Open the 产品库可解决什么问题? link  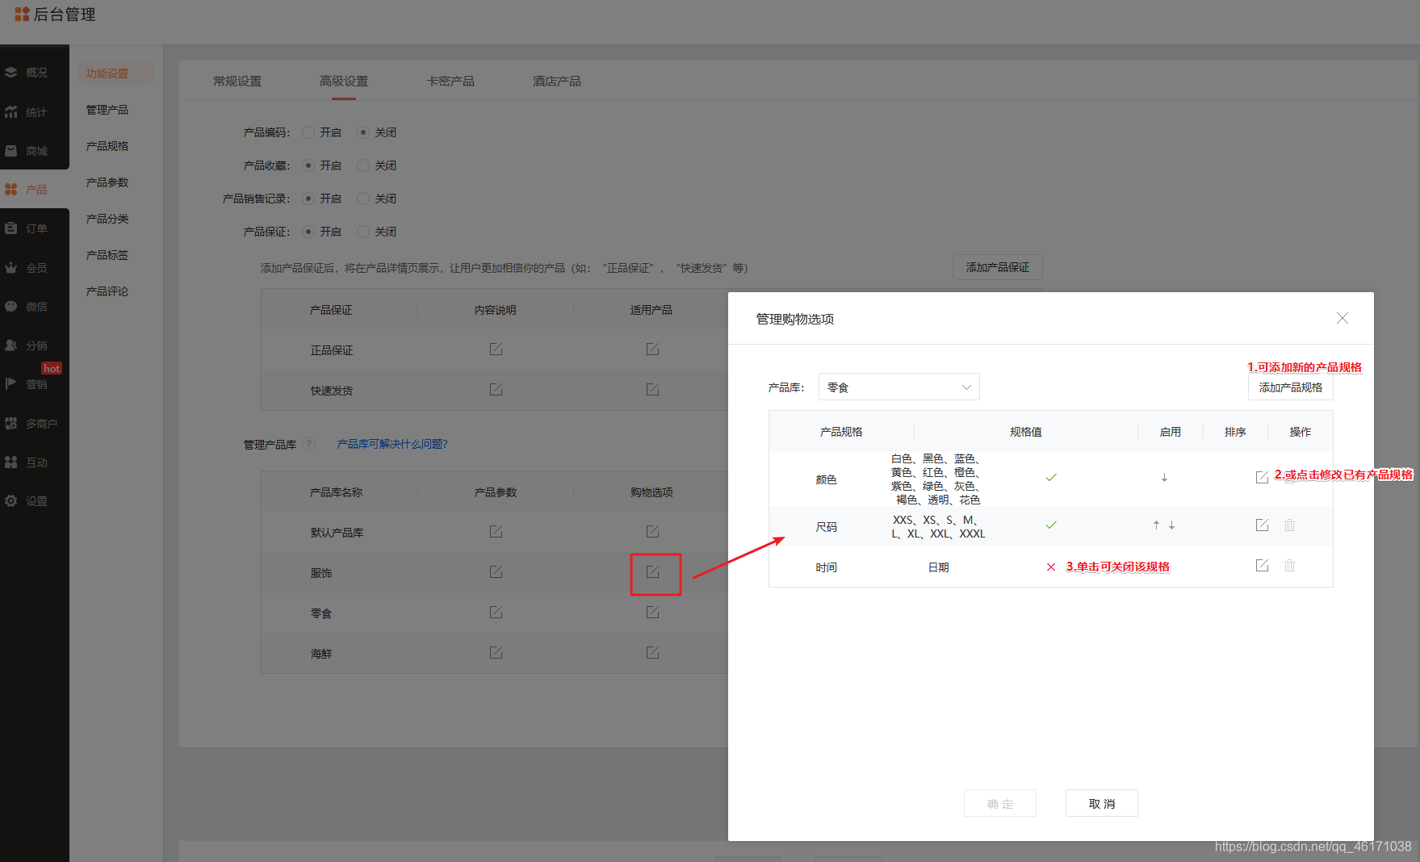coord(392,444)
